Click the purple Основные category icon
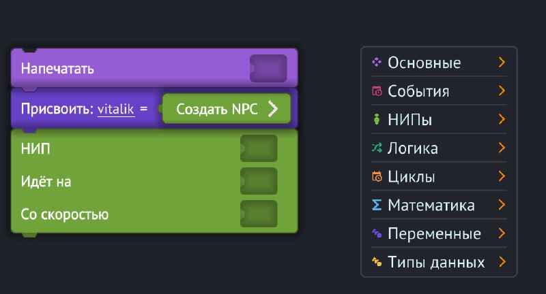Viewport: 546px width, 294px height. 377,63
